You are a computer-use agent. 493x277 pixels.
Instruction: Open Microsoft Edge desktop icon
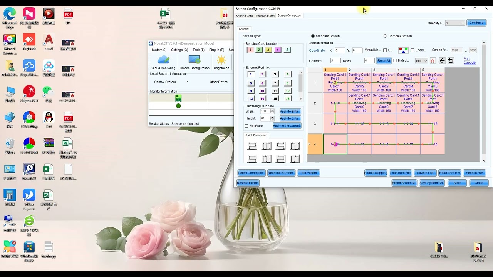coord(10,18)
